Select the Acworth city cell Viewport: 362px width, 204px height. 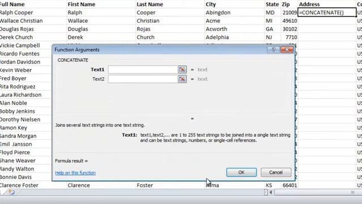click(x=235, y=29)
